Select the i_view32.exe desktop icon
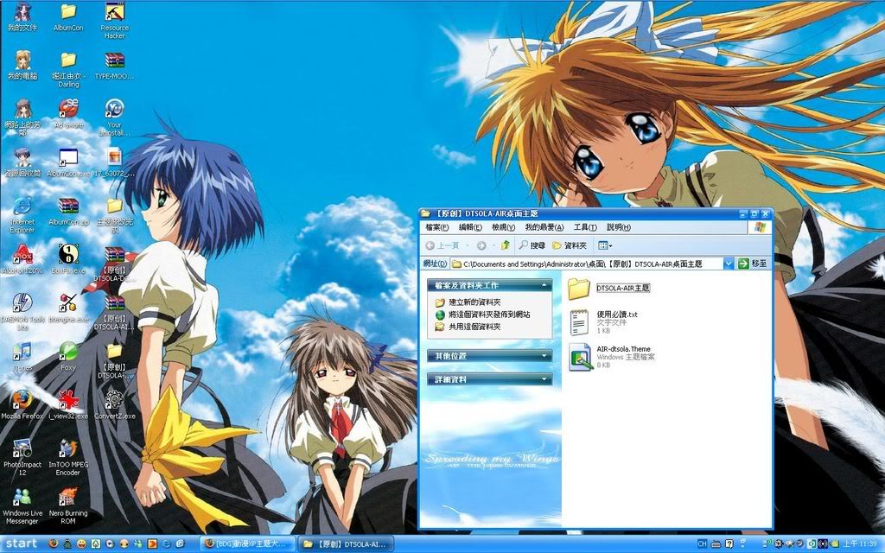The width and height of the screenshot is (885, 553). pos(68,405)
